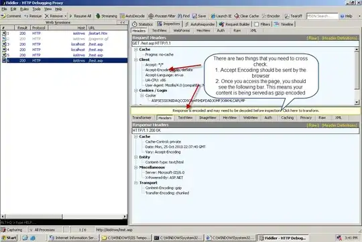
Task: Open the Rules menu
Action: (x=24, y=9)
